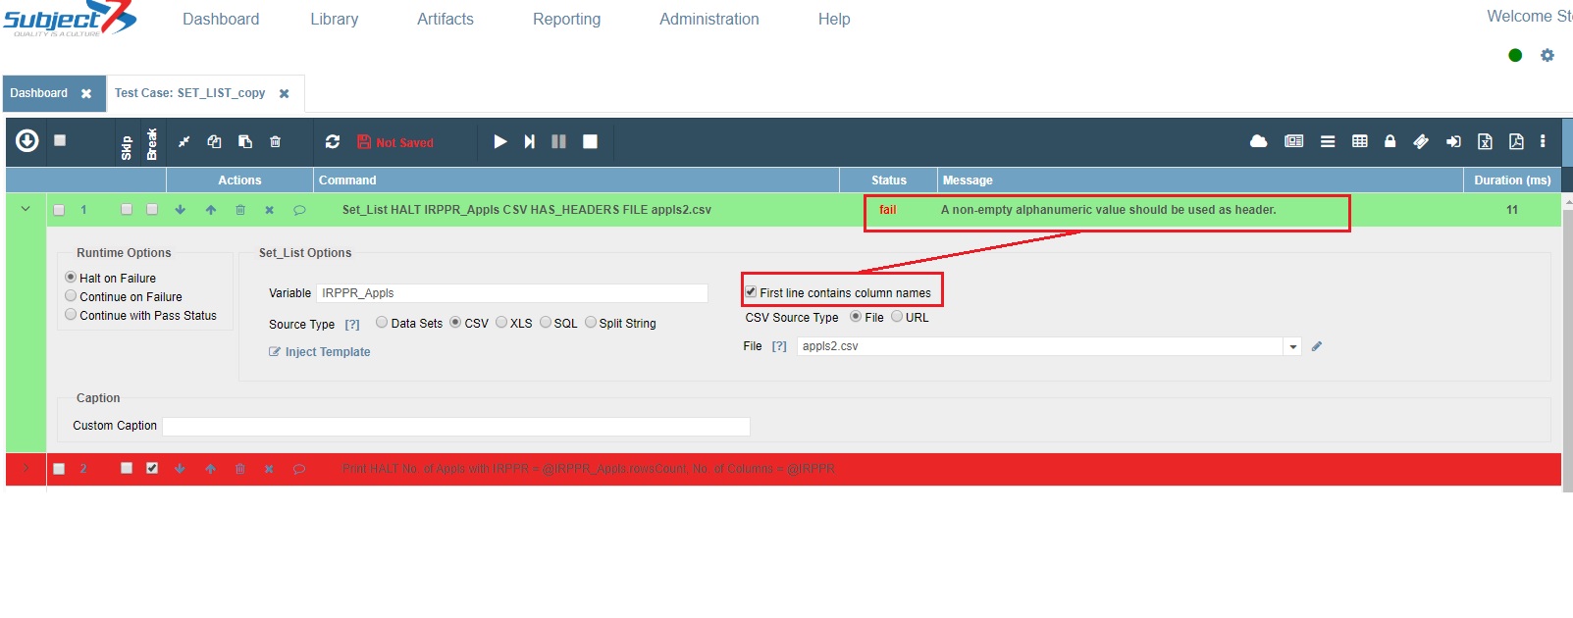Click the lock icon in the toolbar

click(1389, 141)
